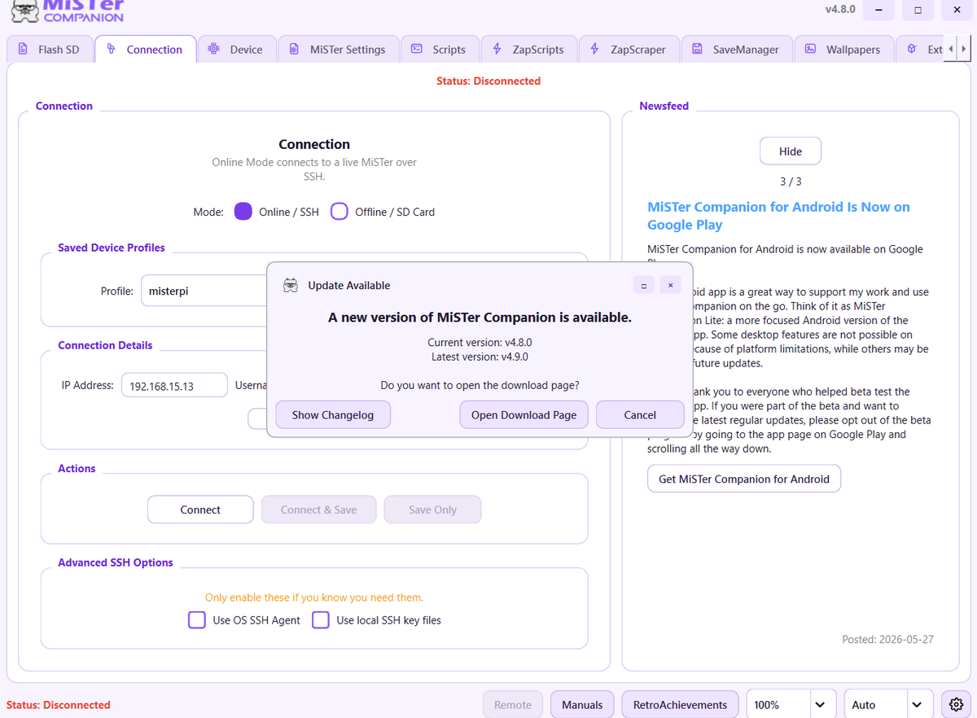Switch to the Flash SD tab
Screen dimensions: 977x718
pos(49,49)
